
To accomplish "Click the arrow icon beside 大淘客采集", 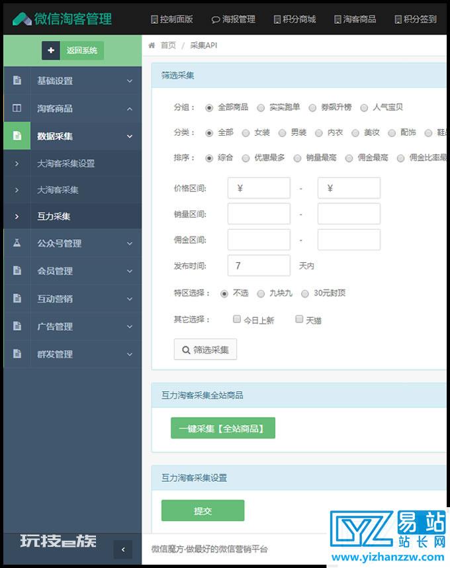I will click(x=17, y=190).
